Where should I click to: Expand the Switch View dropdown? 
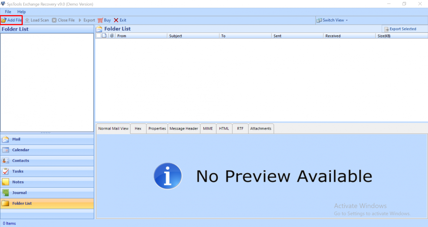click(347, 20)
